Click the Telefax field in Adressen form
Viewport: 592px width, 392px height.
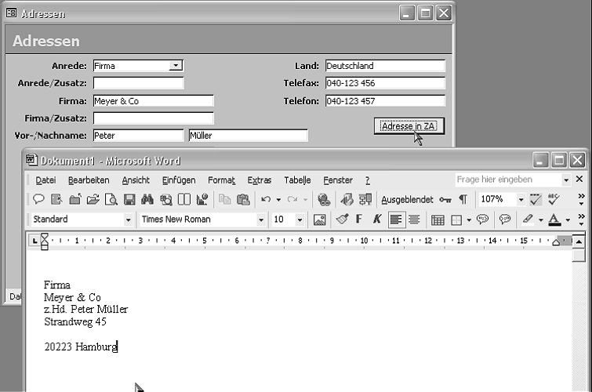point(386,83)
